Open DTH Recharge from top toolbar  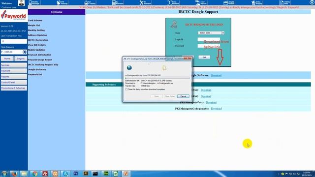click(62, 3)
